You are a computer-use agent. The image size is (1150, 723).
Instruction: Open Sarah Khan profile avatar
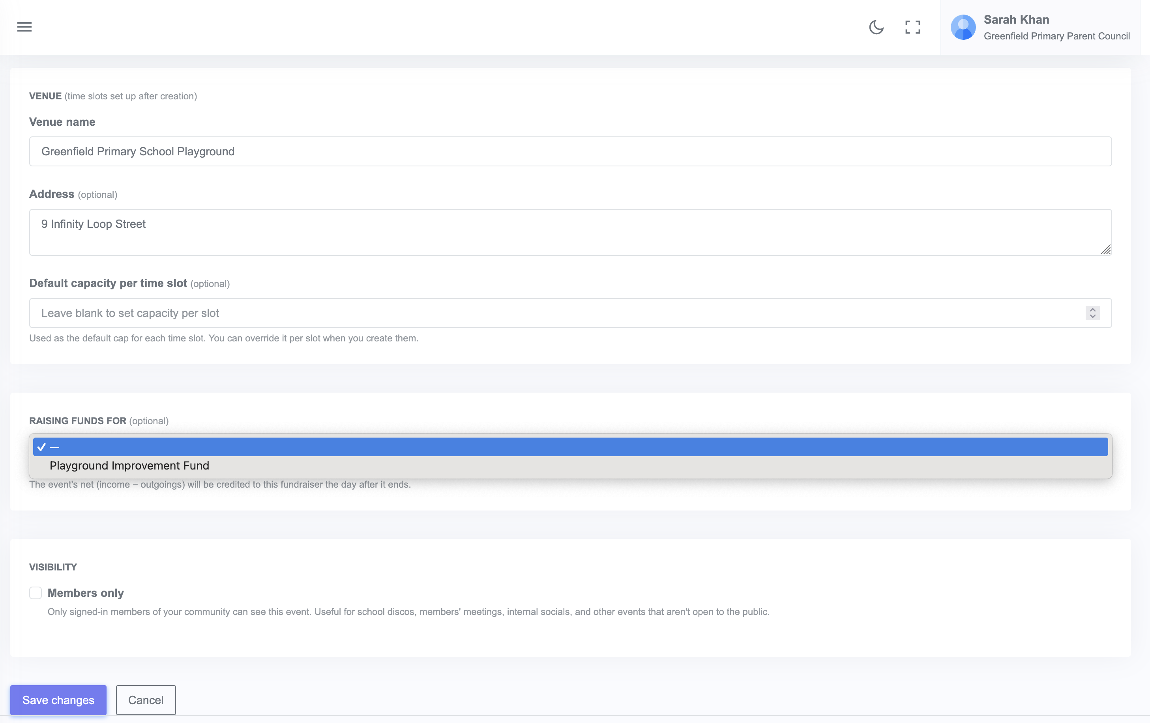tap(963, 27)
